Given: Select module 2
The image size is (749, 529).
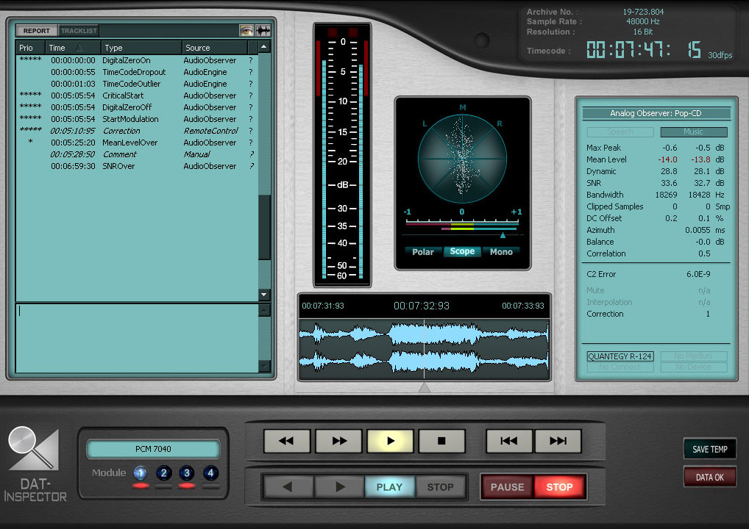Looking at the screenshot, I should point(164,473).
